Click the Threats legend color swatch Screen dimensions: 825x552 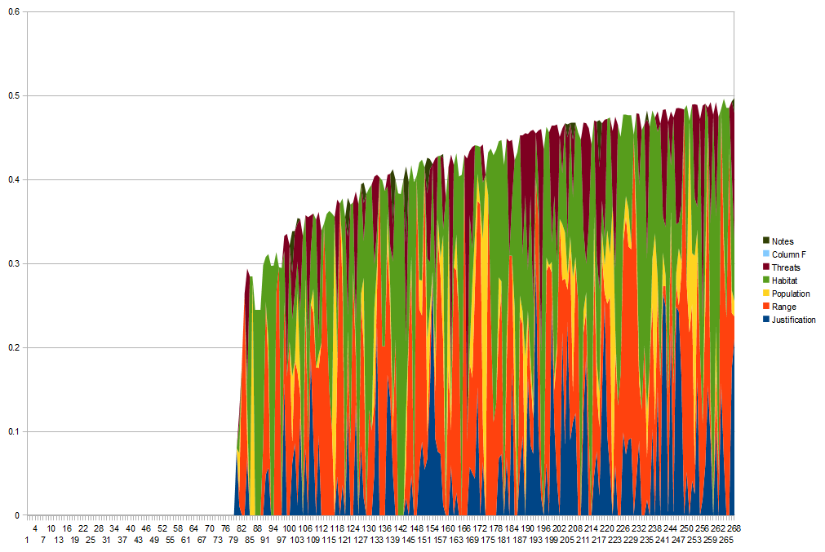click(x=766, y=267)
